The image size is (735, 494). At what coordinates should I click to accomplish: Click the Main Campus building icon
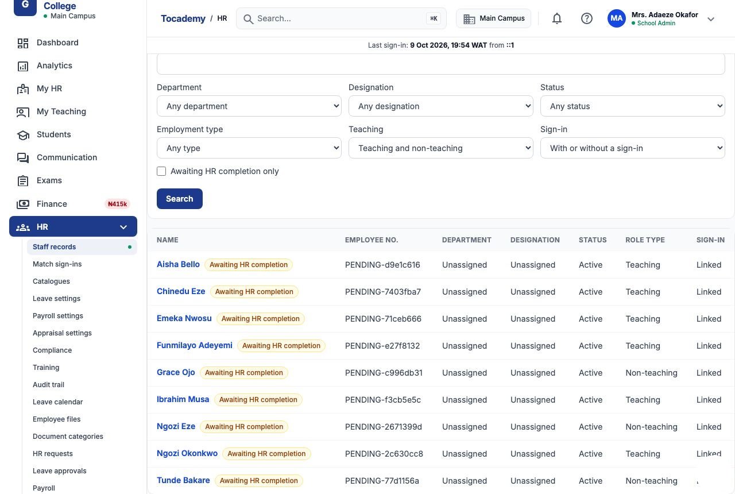coord(469,19)
